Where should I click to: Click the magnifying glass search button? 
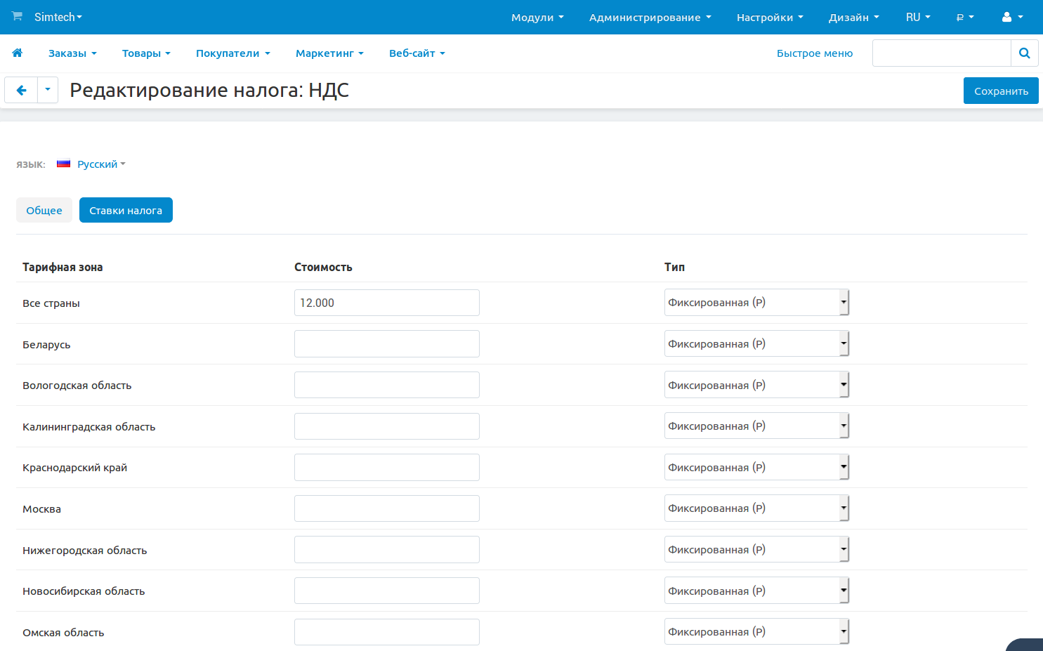(1024, 53)
